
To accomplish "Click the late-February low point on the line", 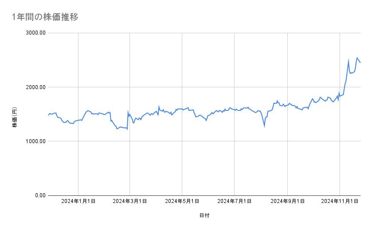I will click(x=127, y=129).
